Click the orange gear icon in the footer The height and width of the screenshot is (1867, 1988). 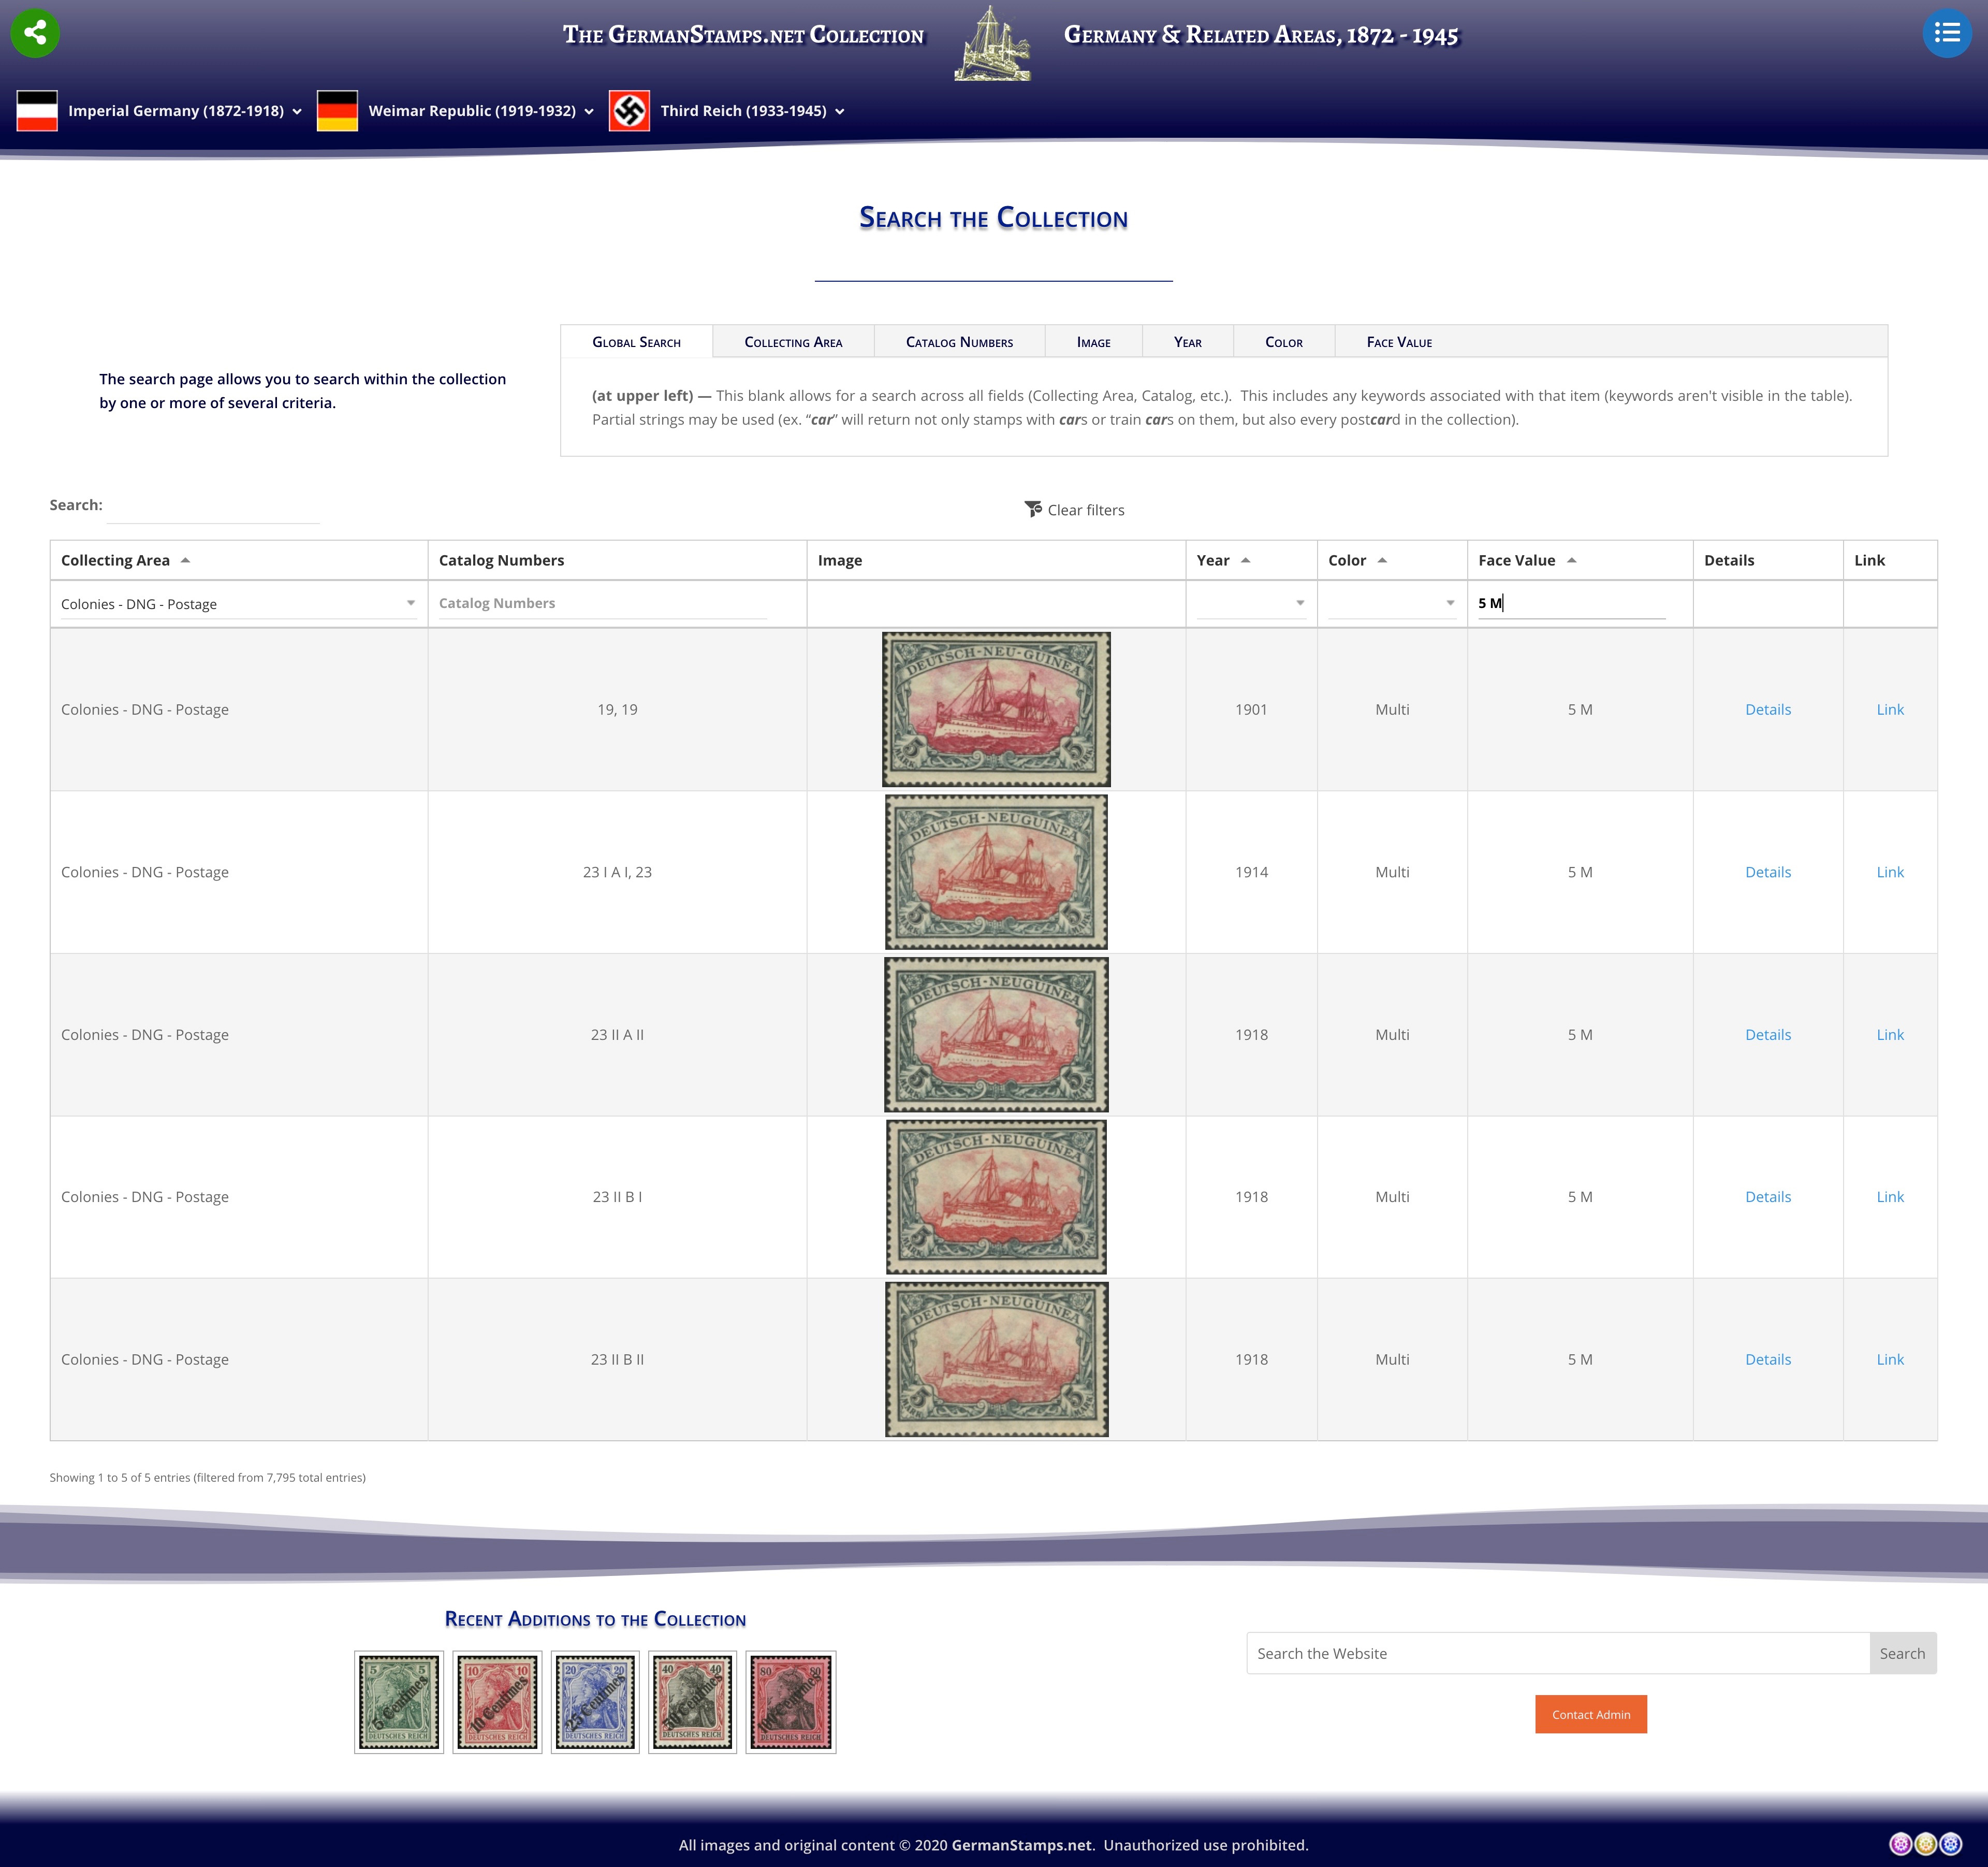point(1925,1844)
